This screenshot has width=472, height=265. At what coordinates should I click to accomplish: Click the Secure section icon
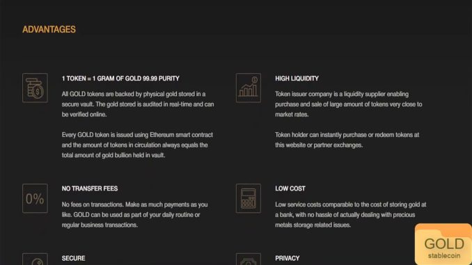tap(35, 259)
